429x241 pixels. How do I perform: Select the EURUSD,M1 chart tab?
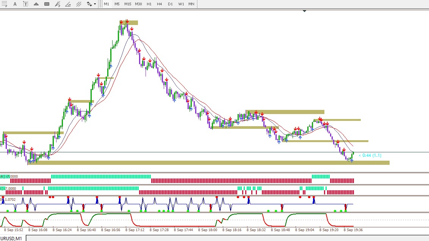click(x=11, y=239)
